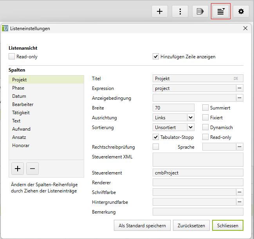Remove selected column with minus button

point(32,169)
